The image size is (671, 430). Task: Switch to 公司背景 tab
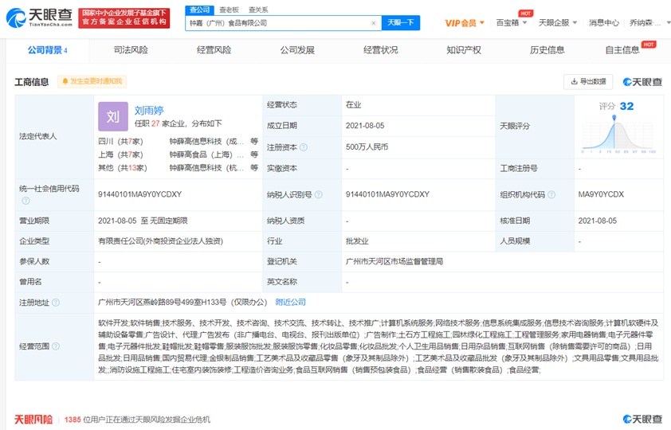point(48,50)
